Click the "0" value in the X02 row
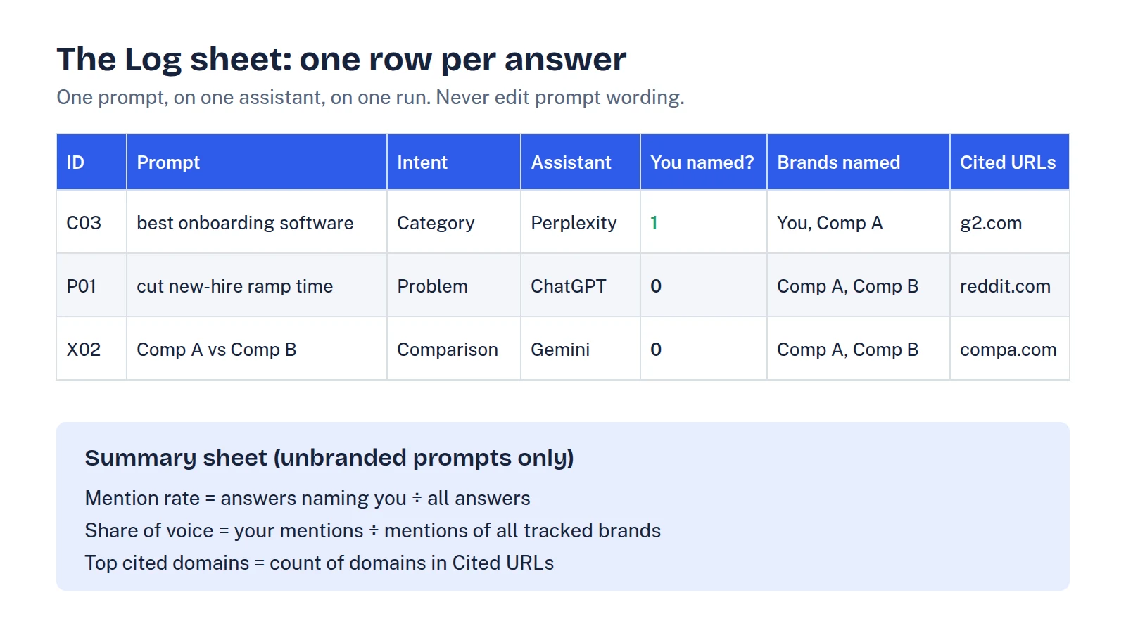Viewport: 1126px width, 633px height. 656,350
